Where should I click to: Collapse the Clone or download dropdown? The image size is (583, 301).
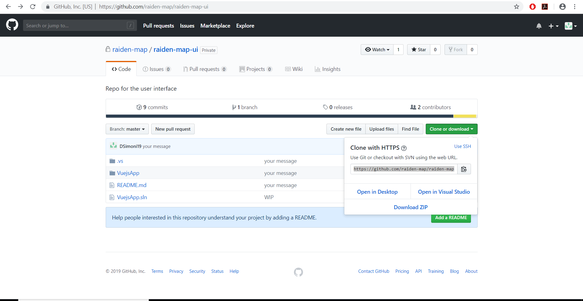(451, 129)
